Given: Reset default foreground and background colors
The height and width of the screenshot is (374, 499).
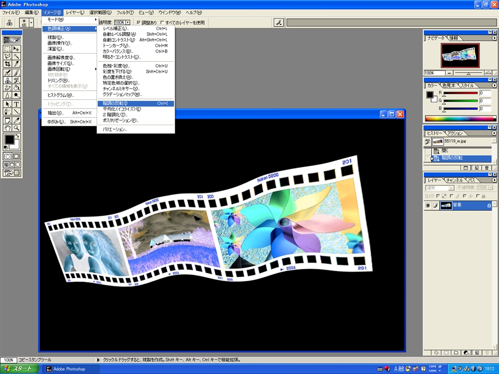Looking at the screenshot, I should [5, 148].
